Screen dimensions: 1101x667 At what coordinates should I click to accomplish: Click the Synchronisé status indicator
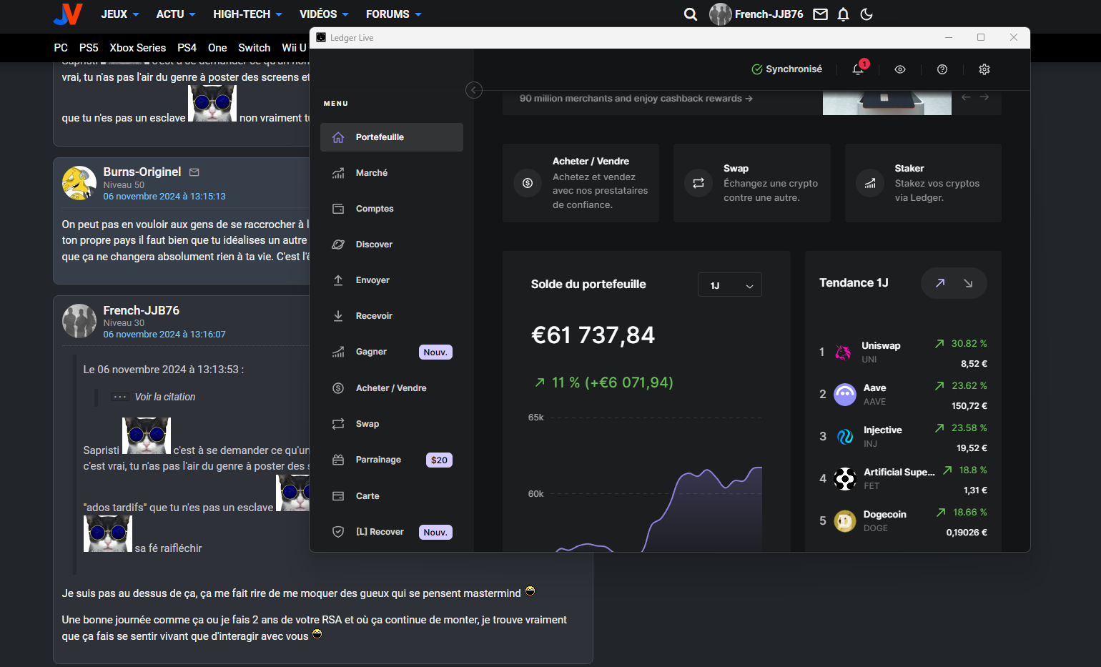786,69
